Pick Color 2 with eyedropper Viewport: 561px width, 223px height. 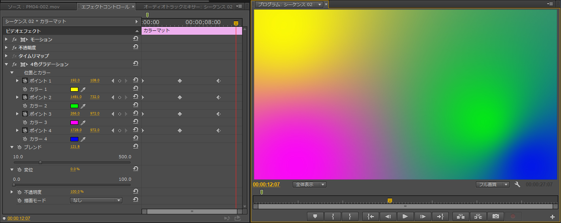pos(83,106)
